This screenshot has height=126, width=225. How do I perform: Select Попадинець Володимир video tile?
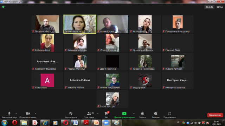(x=178, y=24)
